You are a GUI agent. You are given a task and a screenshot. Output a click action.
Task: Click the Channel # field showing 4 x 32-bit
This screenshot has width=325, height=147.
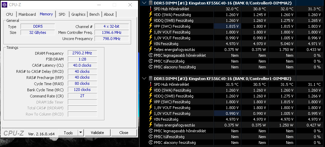(112, 27)
